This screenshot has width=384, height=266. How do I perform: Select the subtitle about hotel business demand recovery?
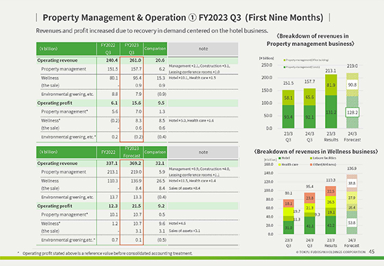152,31
